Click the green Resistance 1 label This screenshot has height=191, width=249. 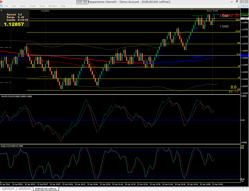coord(198,15)
